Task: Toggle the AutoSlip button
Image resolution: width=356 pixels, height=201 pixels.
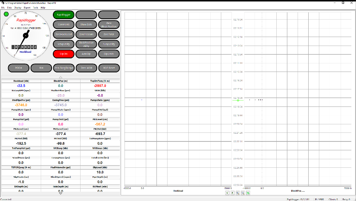Action: coord(86,54)
